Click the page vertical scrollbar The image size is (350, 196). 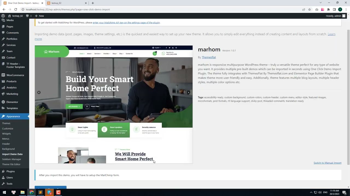pos(348,97)
